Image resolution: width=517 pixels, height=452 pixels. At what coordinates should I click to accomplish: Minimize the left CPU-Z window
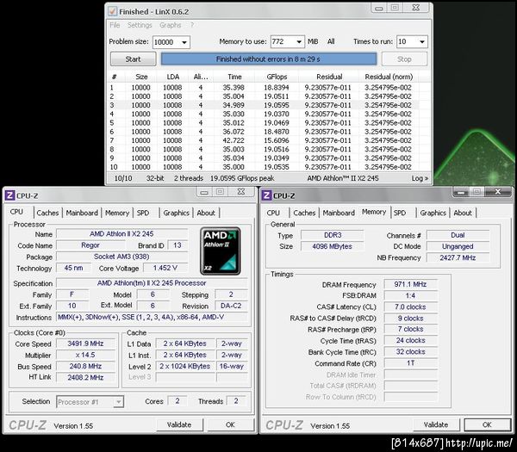(204, 192)
